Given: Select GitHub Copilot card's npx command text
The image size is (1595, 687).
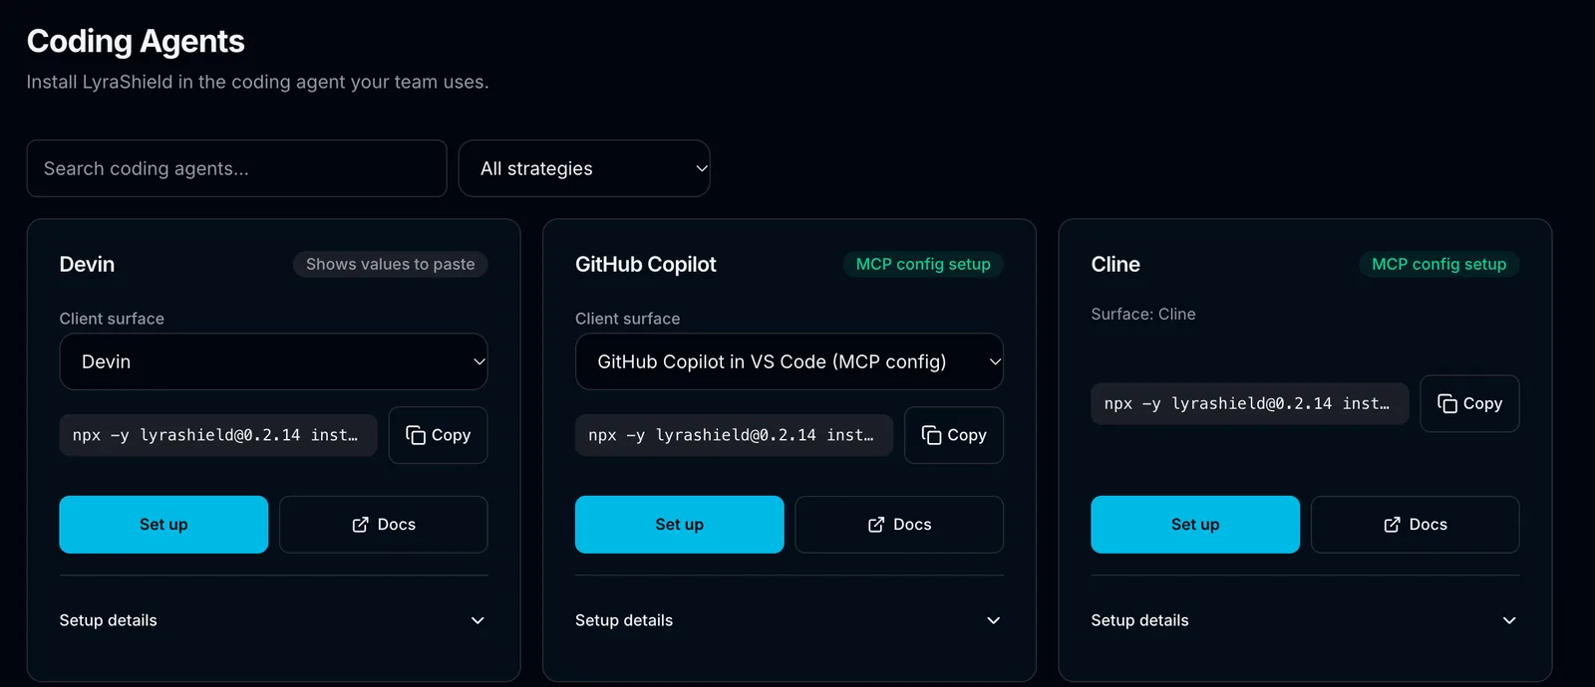Looking at the screenshot, I should click(x=734, y=435).
